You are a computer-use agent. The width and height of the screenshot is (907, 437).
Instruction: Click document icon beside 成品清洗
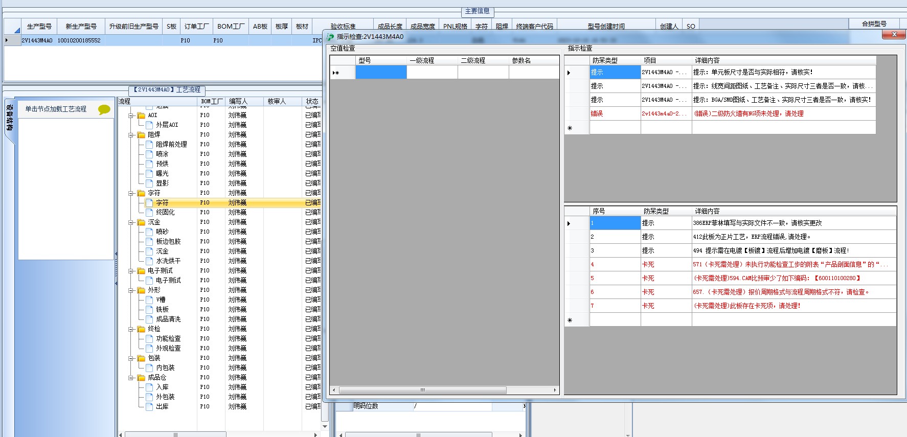pyautogui.click(x=150, y=319)
